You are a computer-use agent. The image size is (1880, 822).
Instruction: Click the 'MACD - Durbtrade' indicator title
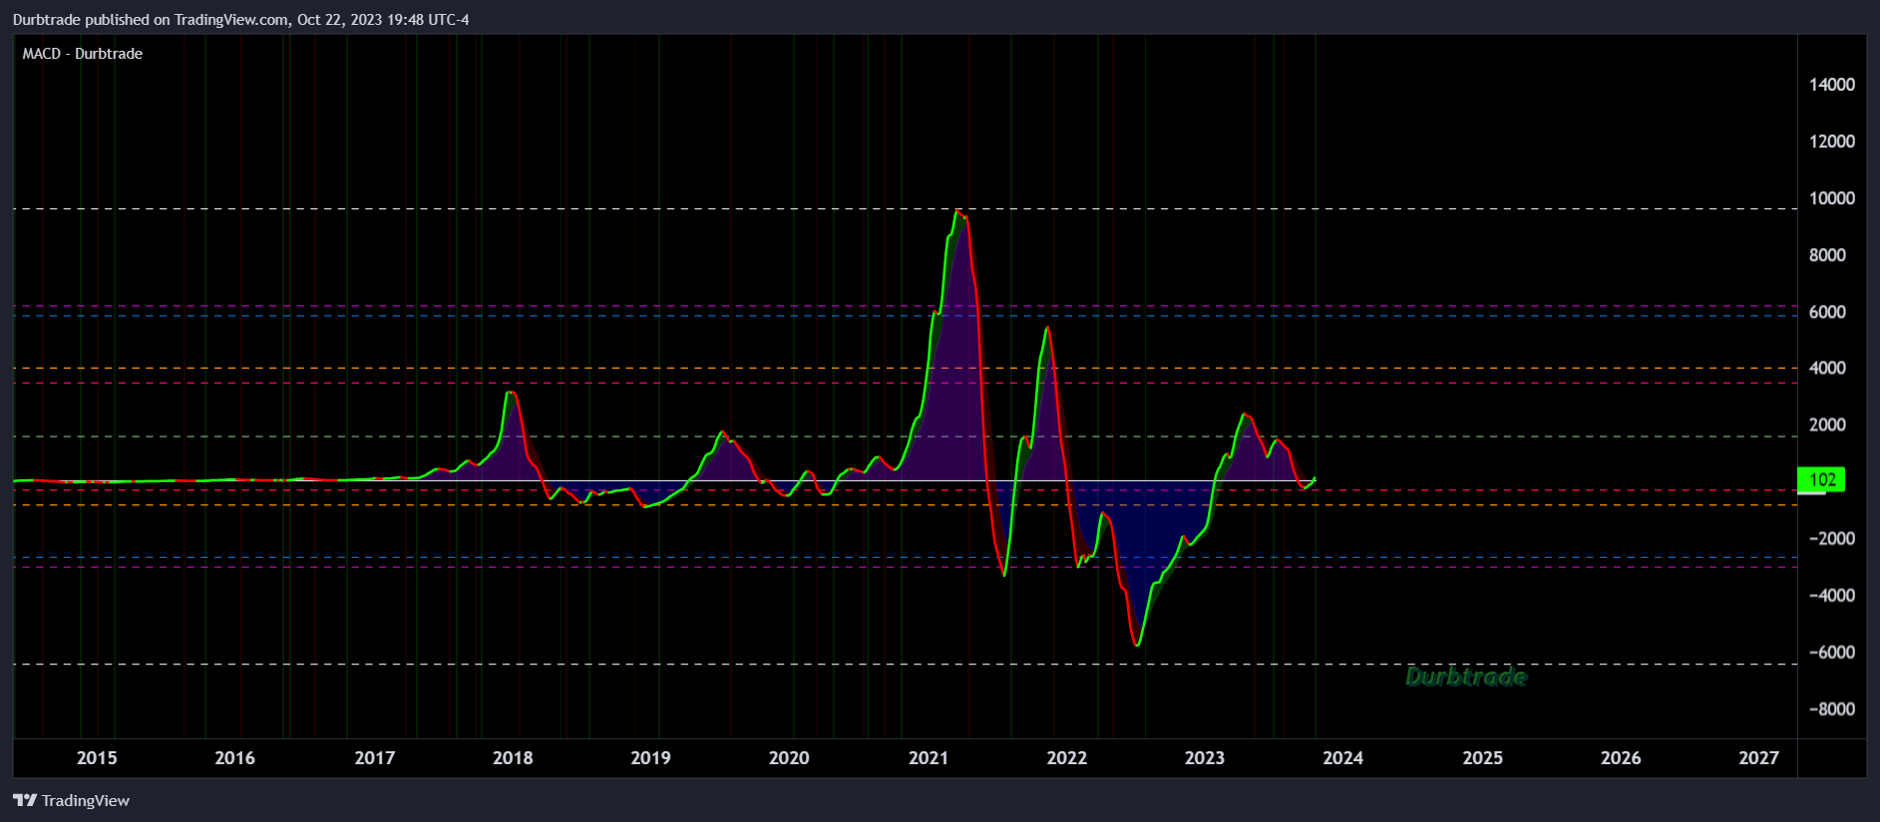coord(83,54)
